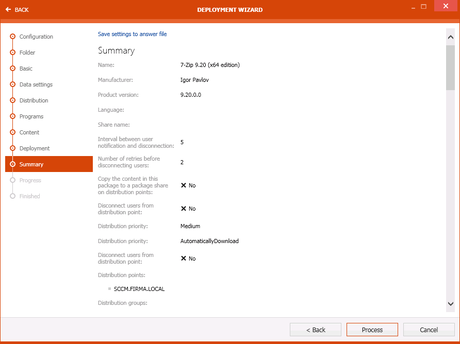The width and height of the screenshot is (460, 344).
Task: Click the Programs step circle icon
Action: coord(13,116)
